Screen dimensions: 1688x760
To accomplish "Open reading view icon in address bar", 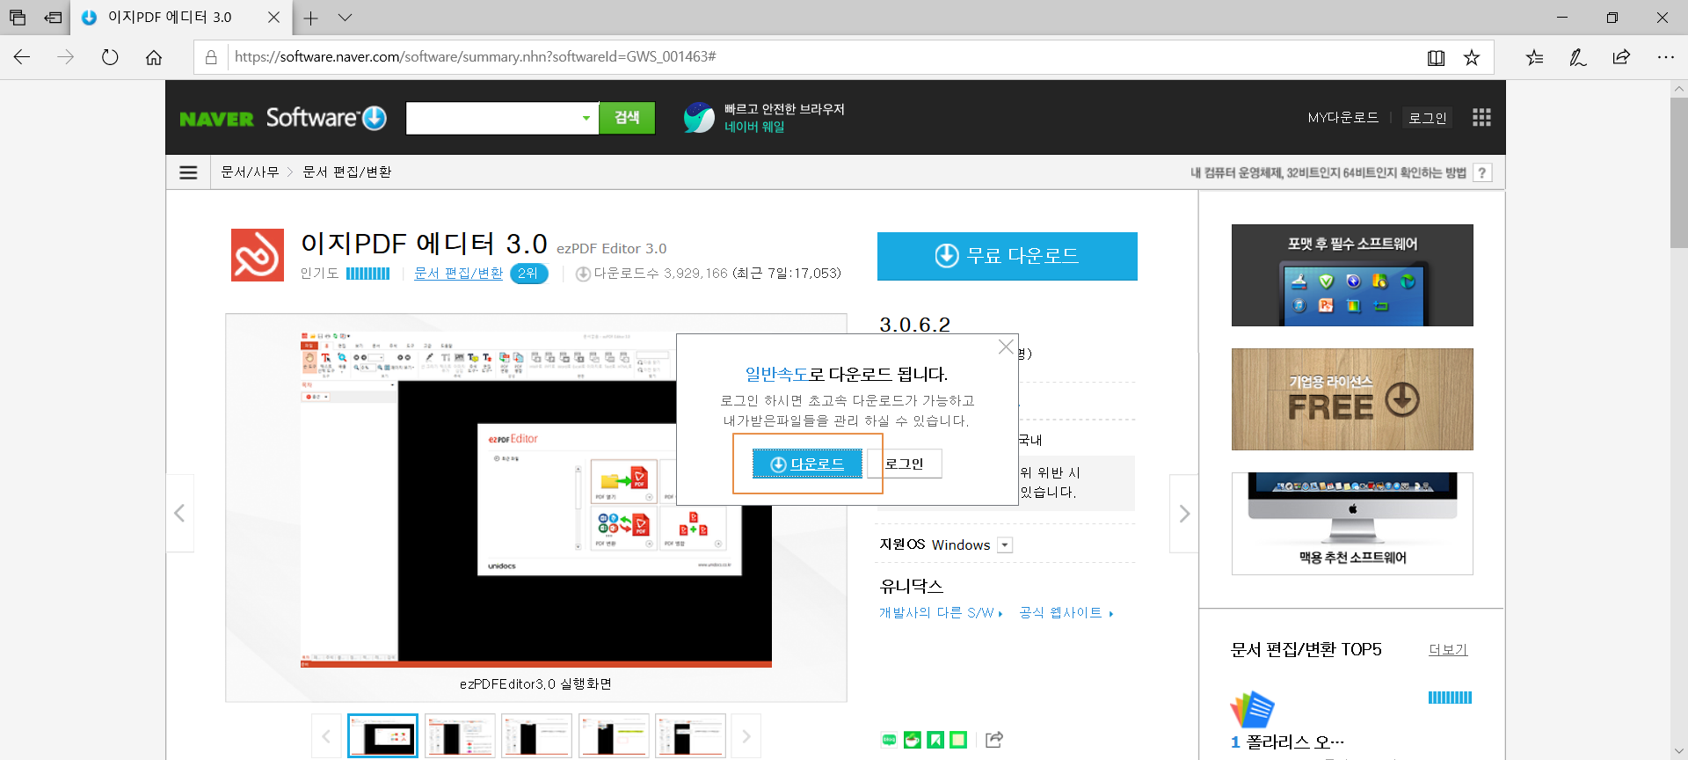I will (x=1436, y=57).
